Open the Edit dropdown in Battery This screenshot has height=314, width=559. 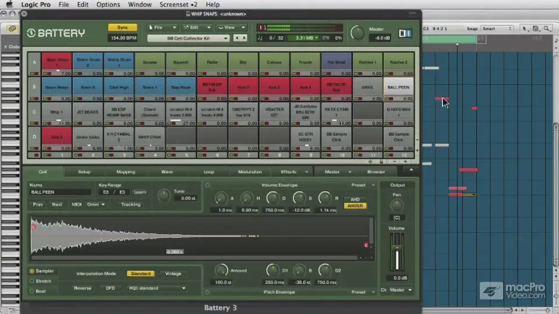coord(196,27)
